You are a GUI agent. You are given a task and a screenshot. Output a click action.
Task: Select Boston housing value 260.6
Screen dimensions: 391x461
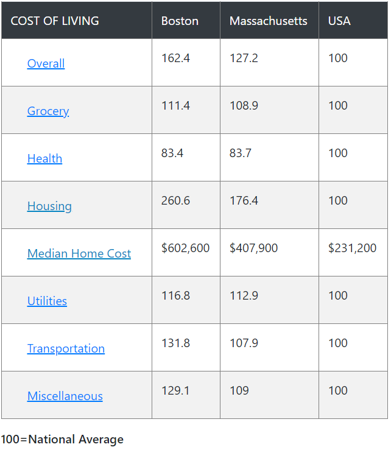point(175,200)
